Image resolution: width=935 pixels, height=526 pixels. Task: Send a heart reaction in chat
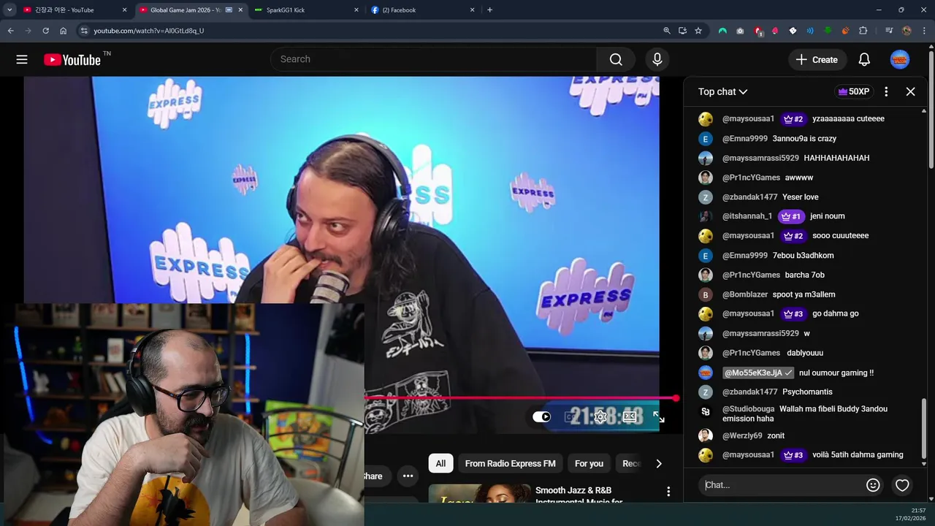902,485
